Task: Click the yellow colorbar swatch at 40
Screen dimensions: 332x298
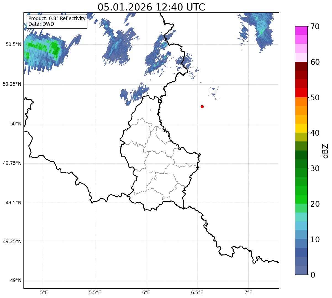Action: coord(301,128)
